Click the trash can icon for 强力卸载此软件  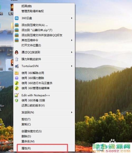pyautogui.click(x=17, y=59)
